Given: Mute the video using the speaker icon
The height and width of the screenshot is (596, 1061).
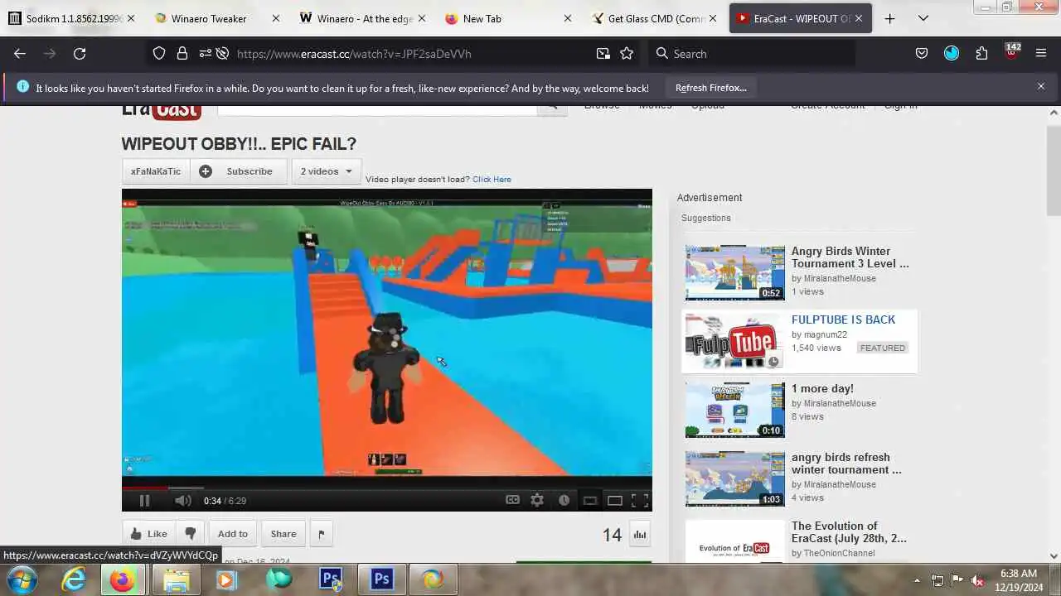Looking at the screenshot, I should [183, 500].
